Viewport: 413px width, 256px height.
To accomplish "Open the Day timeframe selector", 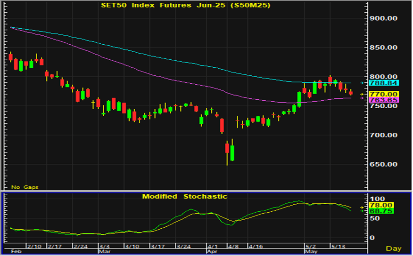I will (393, 248).
